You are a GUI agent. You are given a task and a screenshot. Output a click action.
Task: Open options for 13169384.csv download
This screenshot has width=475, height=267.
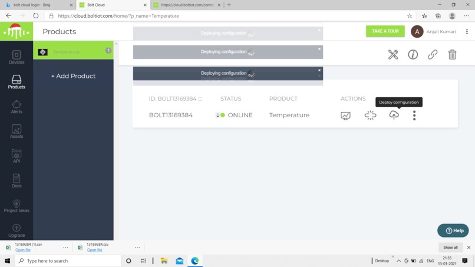tap(137, 248)
